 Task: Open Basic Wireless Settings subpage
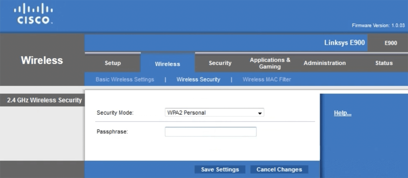(125, 79)
